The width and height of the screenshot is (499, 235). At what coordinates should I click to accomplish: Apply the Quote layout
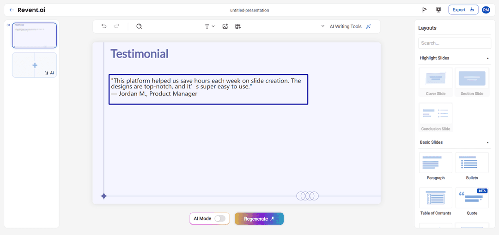tap(472, 202)
